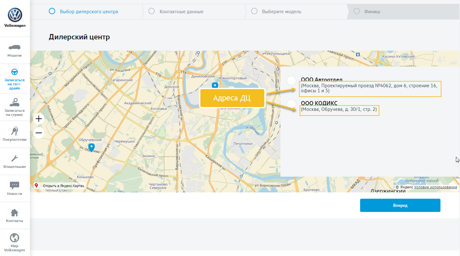Viewport: 460px width, 256px height.
Task: Open the Контакты house icon
Action: pyautogui.click(x=14, y=213)
